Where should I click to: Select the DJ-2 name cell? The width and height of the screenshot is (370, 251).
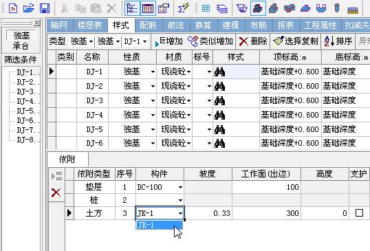[93, 87]
